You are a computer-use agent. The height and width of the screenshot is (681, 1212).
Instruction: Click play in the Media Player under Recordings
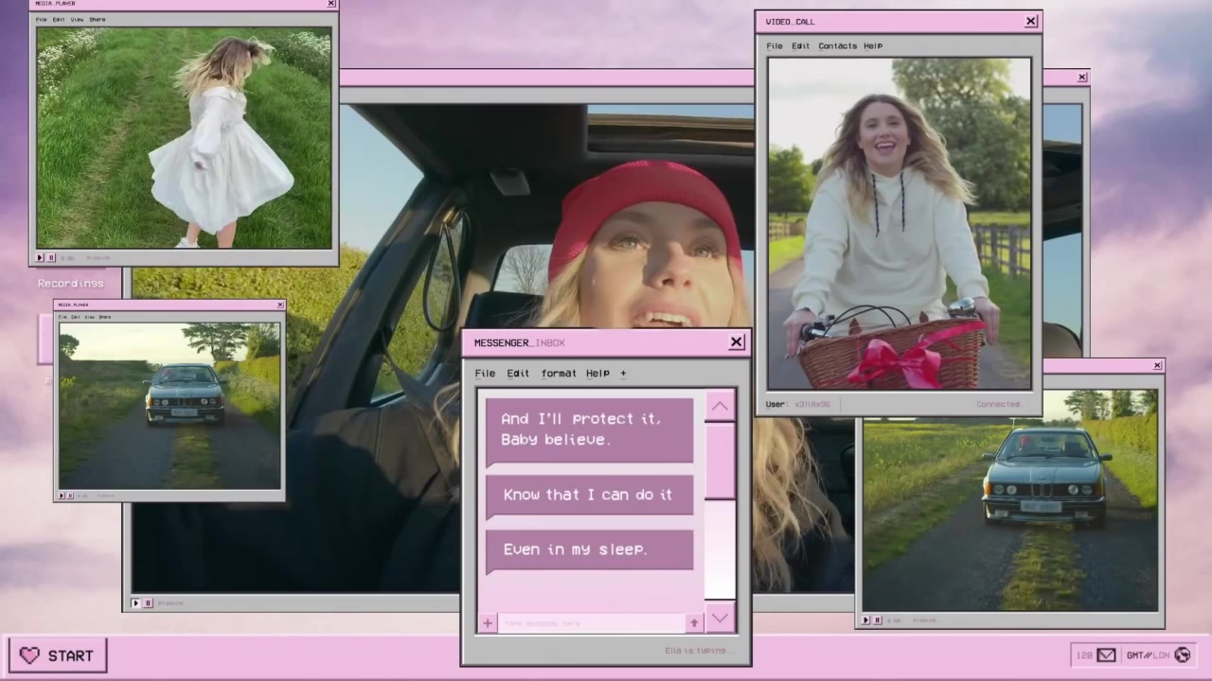62,495
